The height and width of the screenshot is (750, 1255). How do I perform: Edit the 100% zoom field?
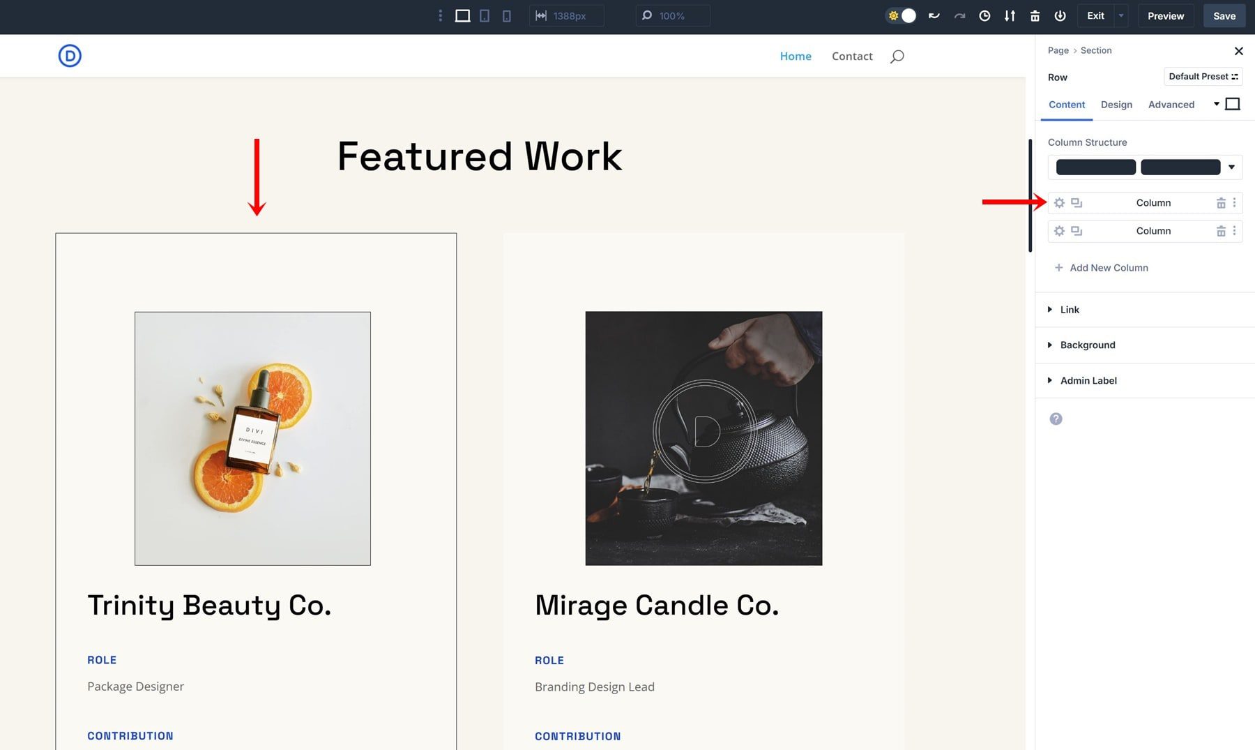coord(673,15)
